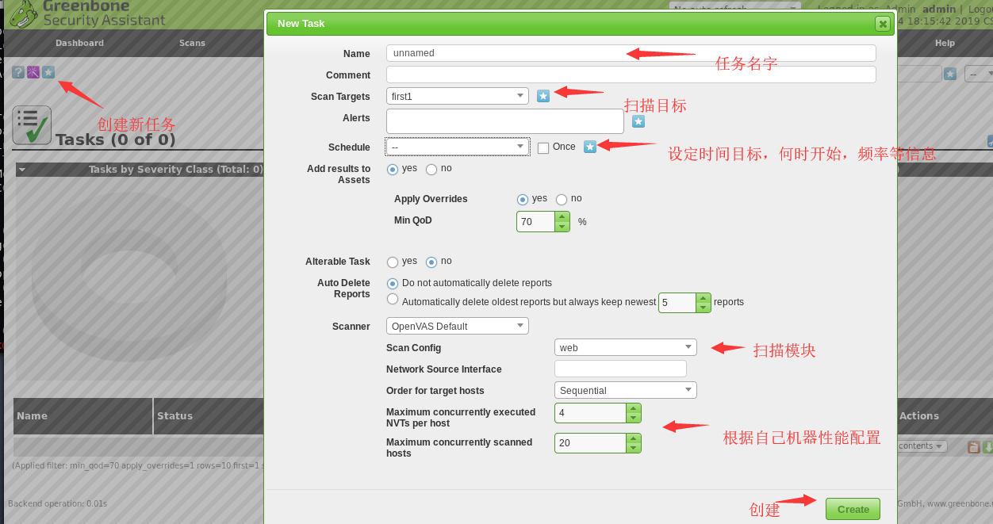Open Order for target hosts dropdown
Screen dimensions: 993x524
pyautogui.click(x=626, y=390)
